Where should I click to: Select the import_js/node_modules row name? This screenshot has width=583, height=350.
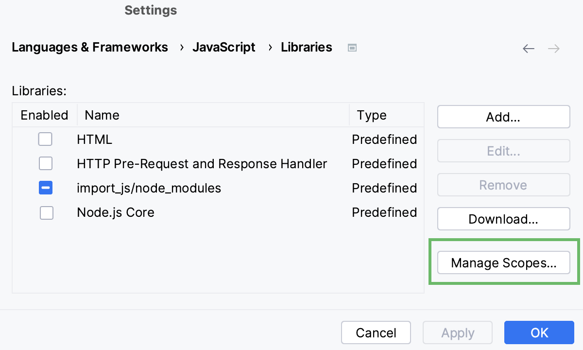coord(149,188)
